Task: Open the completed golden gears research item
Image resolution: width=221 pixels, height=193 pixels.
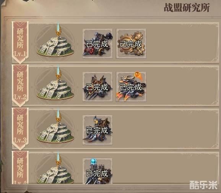Action: click(x=131, y=44)
